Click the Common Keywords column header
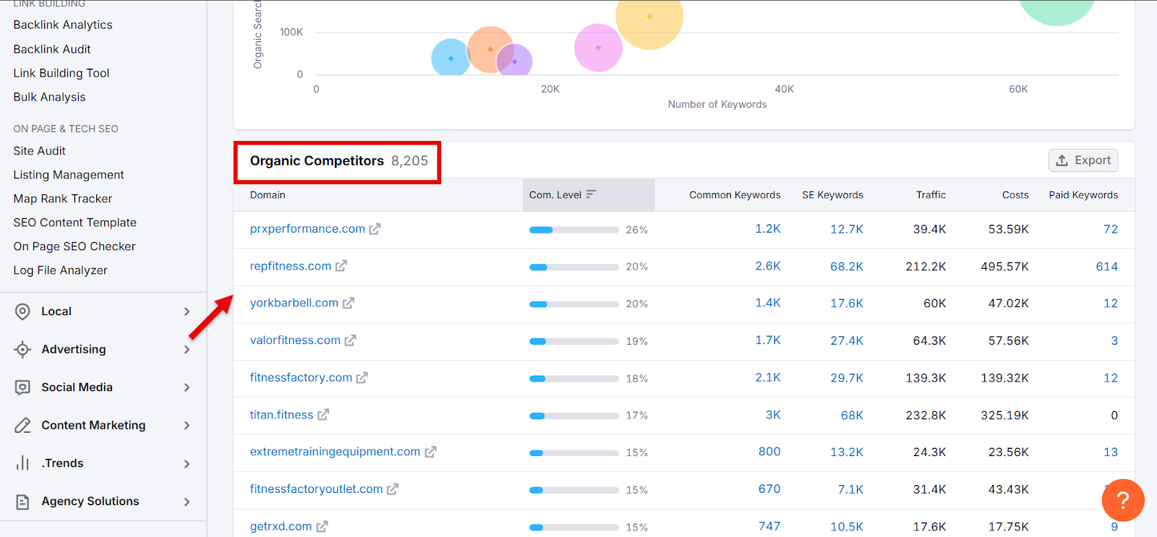 735,195
